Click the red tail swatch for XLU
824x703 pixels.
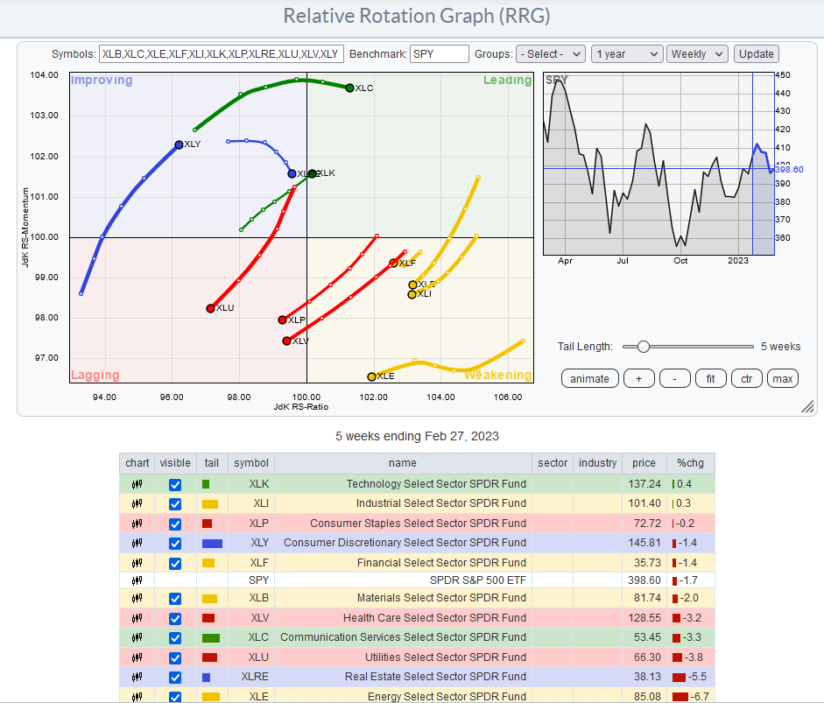pyautogui.click(x=209, y=657)
